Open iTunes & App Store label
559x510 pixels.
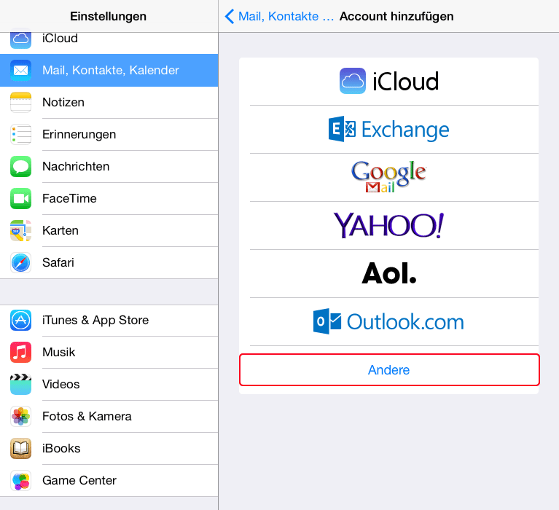(95, 320)
